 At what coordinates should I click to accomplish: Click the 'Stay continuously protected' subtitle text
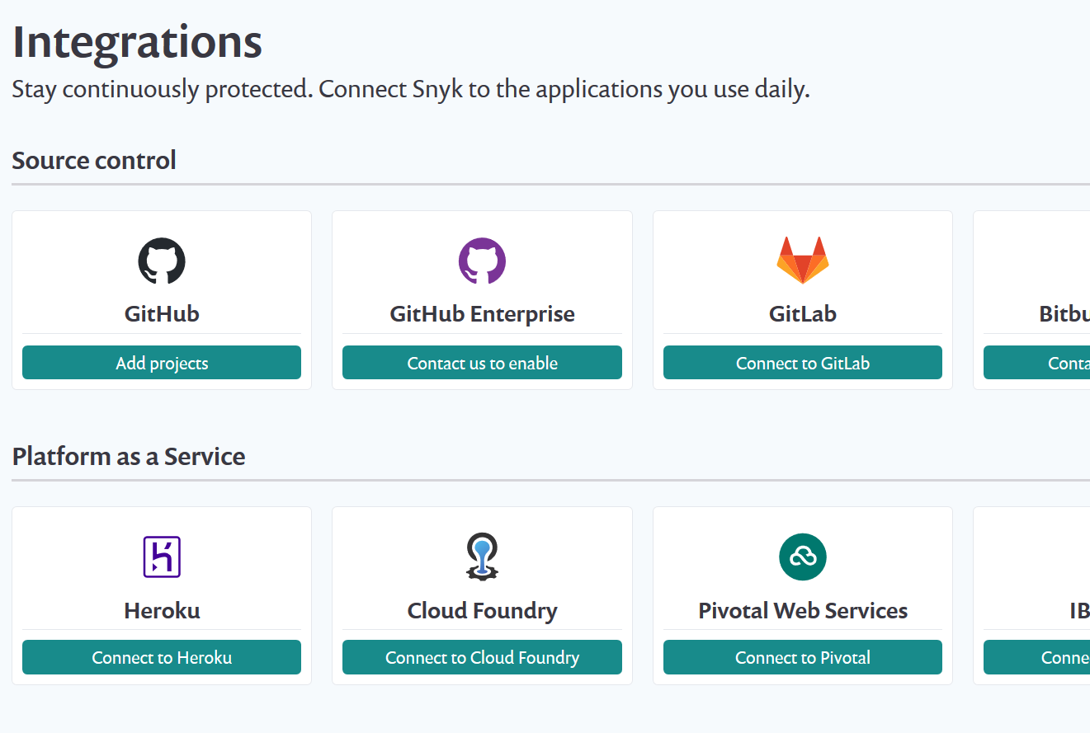point(411,89)
